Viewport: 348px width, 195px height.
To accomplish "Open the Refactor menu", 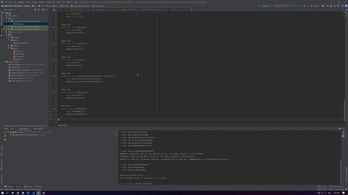I will [x=42, y=2].
